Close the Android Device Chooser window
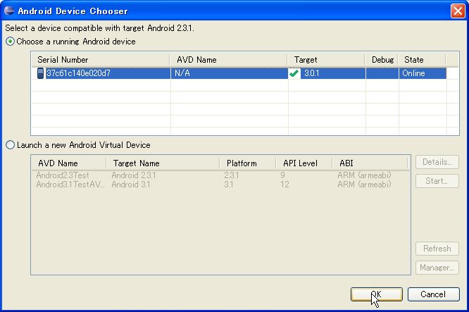This screenshot has height=312, width=469. pos(458,11)
